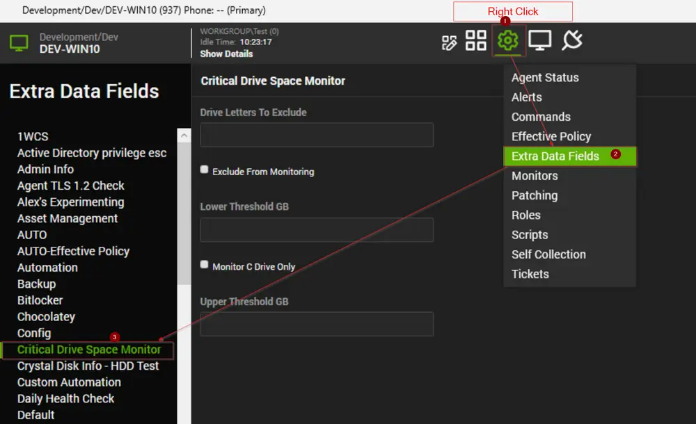Open the edit checklist icon in toolbar
696x424 pixels.
click(449, 42)
